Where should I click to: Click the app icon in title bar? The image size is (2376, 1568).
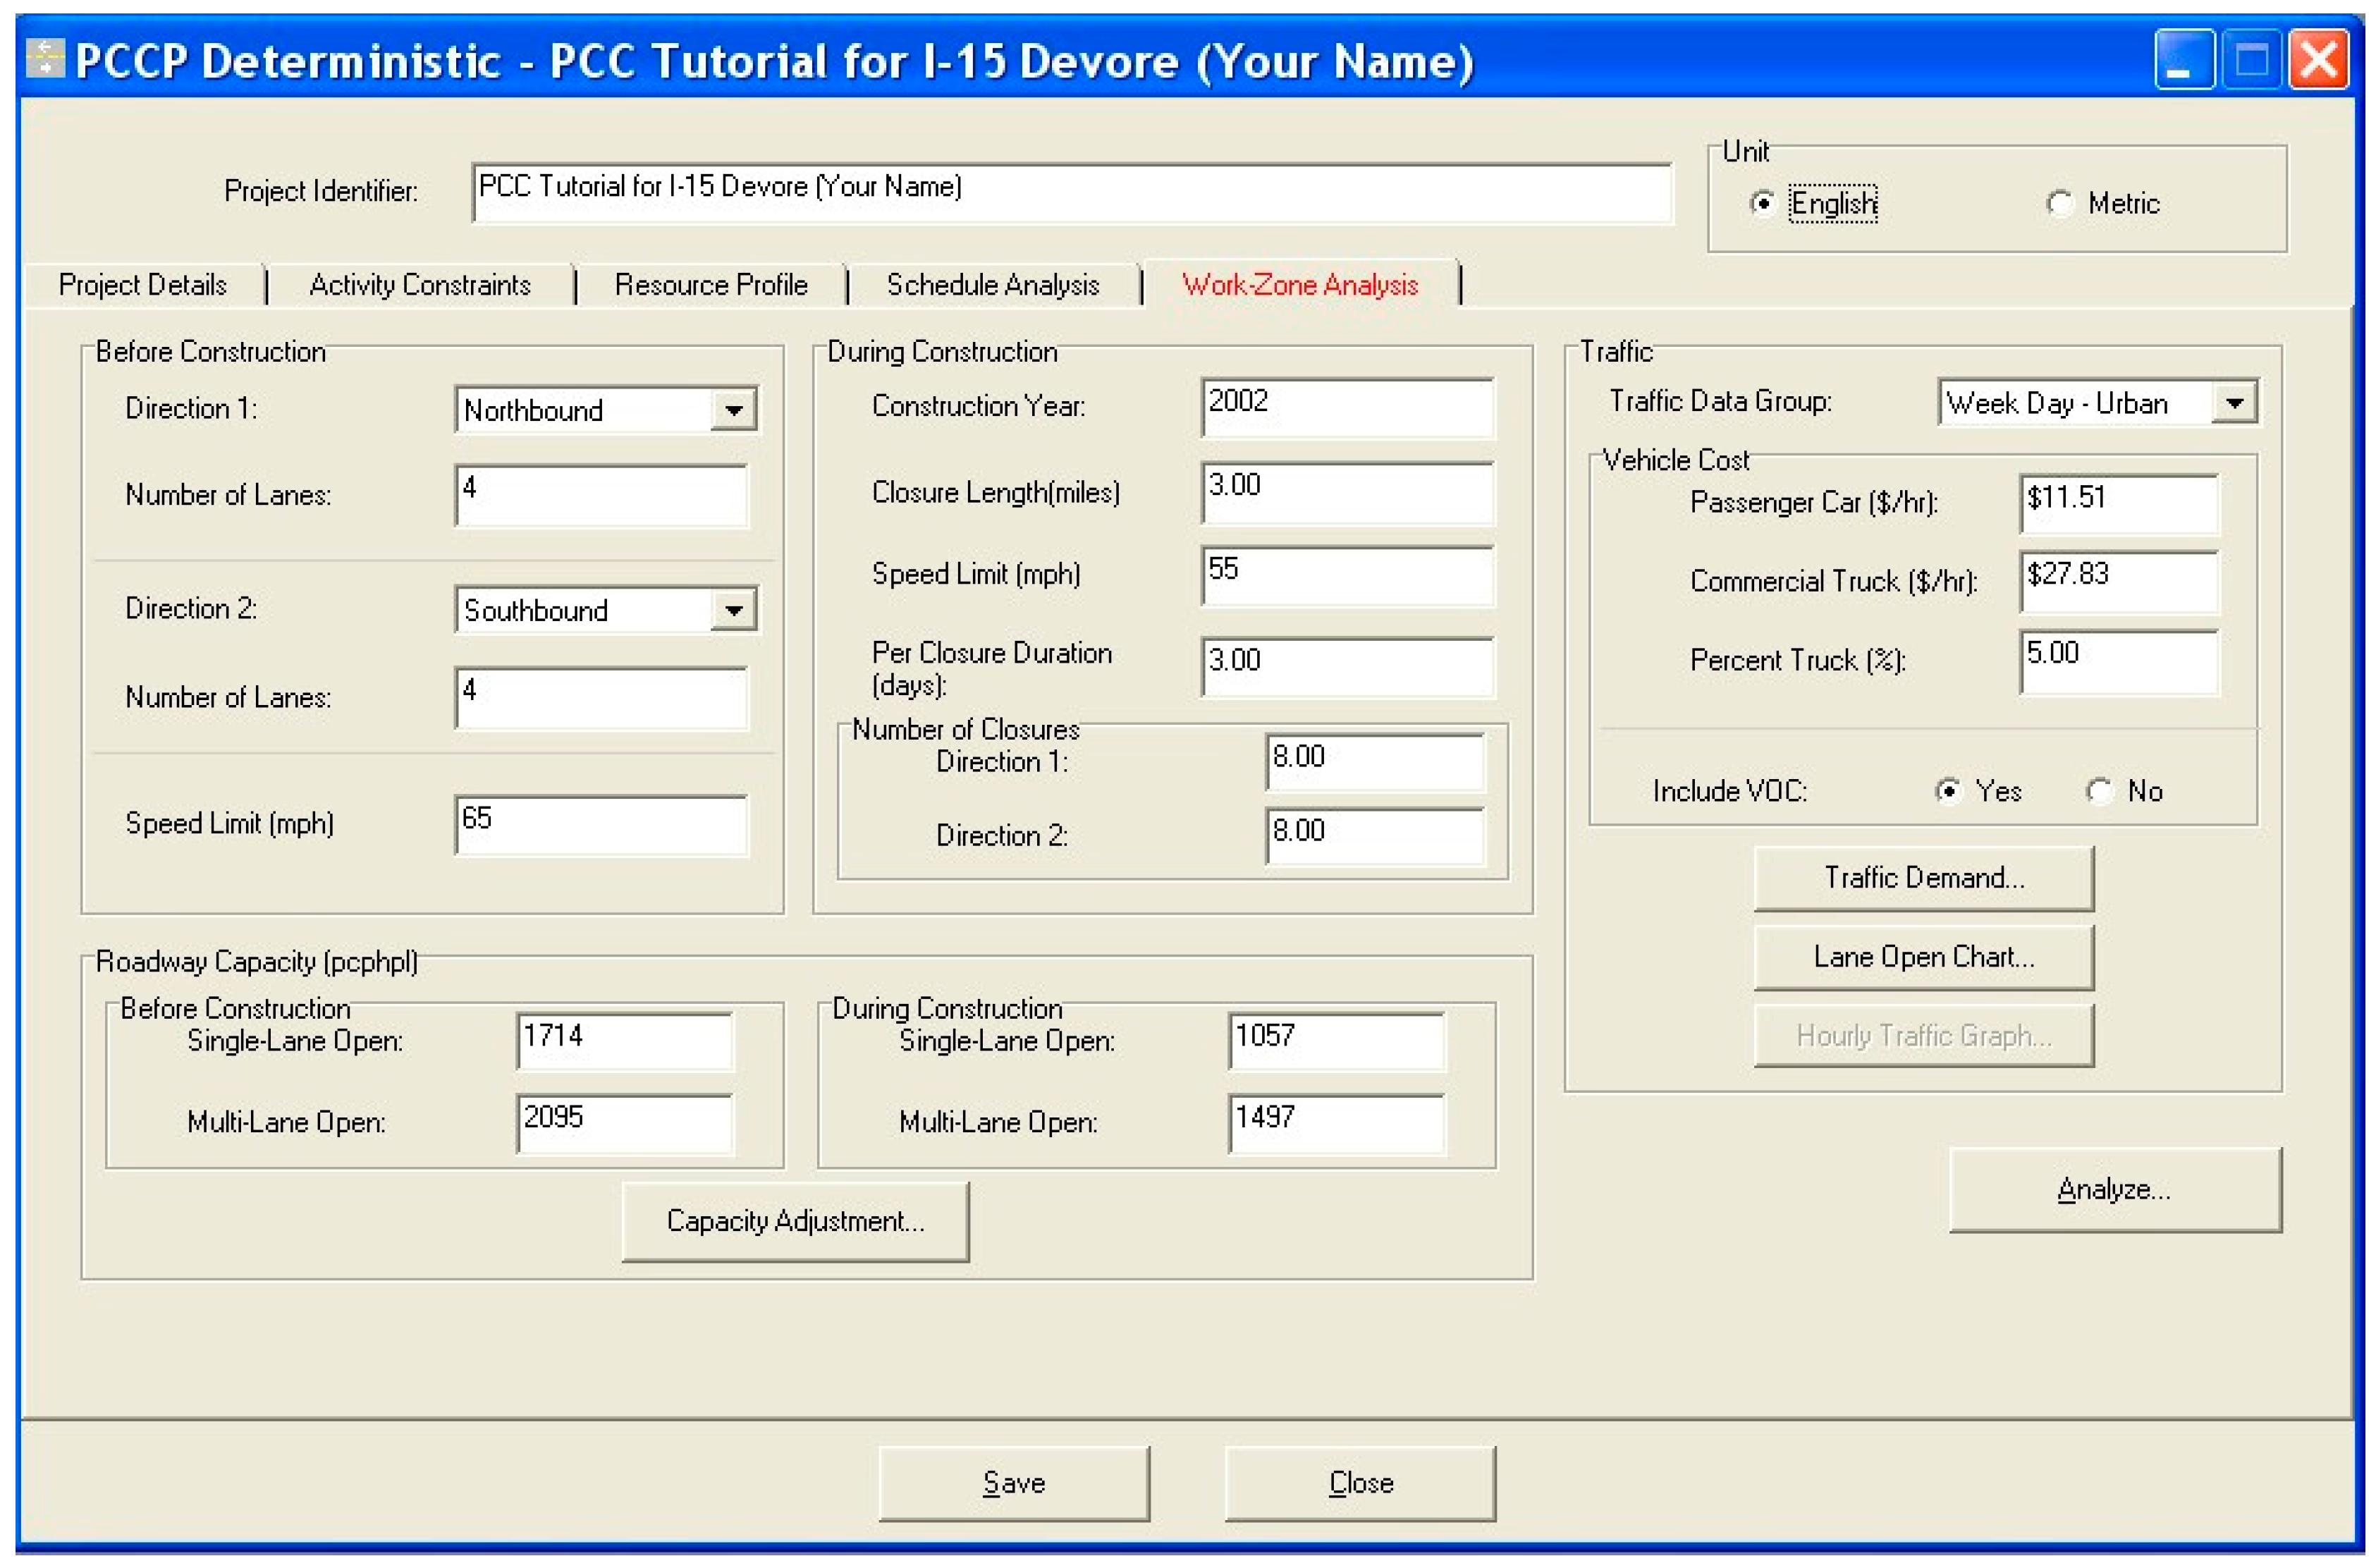46,59
